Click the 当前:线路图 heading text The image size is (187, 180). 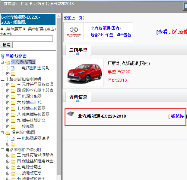point(16,56)
